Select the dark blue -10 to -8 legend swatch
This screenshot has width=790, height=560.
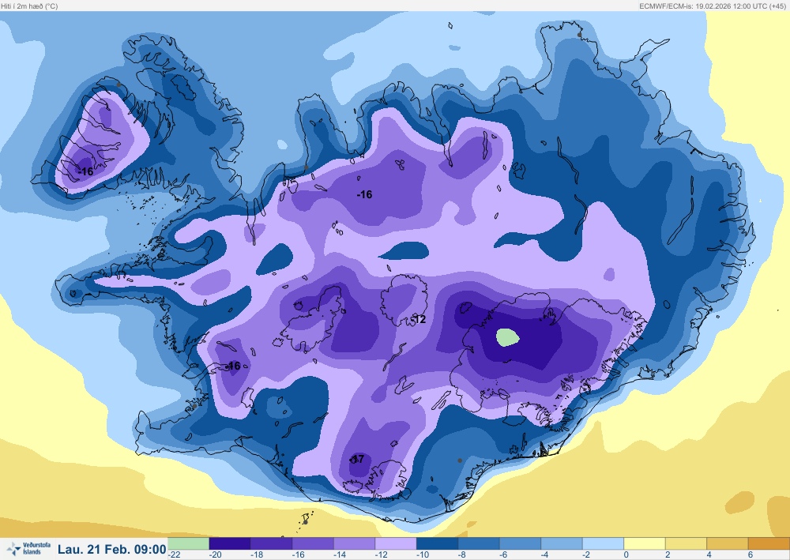[438, 543]
